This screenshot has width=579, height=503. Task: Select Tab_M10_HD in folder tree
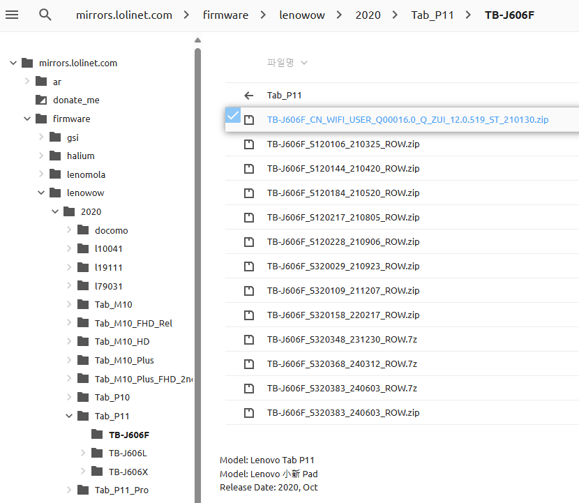click(122, 342)
